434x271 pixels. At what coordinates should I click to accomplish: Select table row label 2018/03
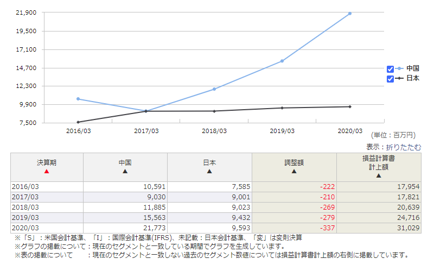(25, 207)
